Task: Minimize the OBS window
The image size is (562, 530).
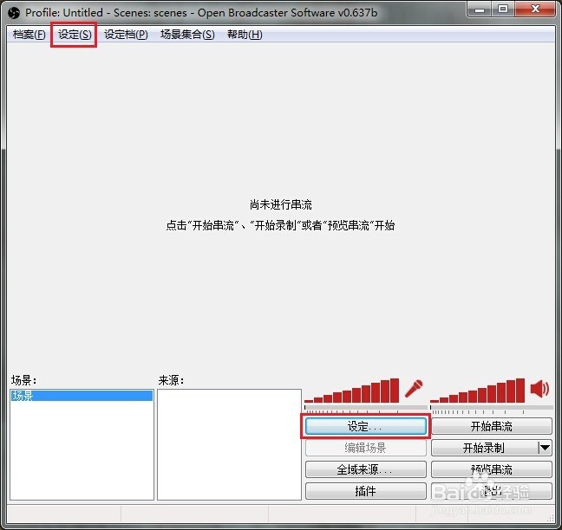Action: point(480,9)
